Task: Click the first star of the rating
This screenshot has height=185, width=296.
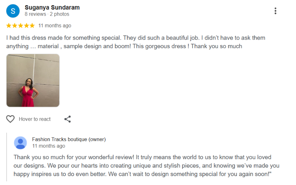Action: pos(9,26)
